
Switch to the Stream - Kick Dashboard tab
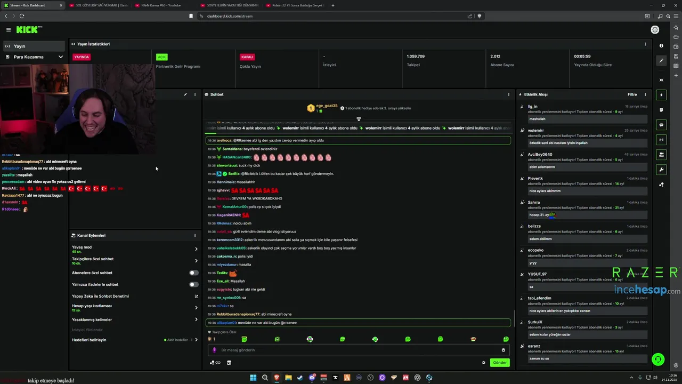(33, 5)
